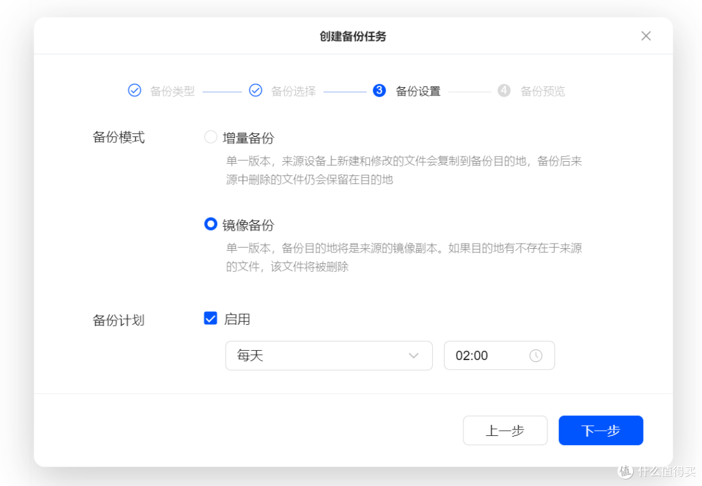The height and width of the screenshot is (486, 702).
Task: Click the step 3 number badge
Action: click(x=379, y=90)
